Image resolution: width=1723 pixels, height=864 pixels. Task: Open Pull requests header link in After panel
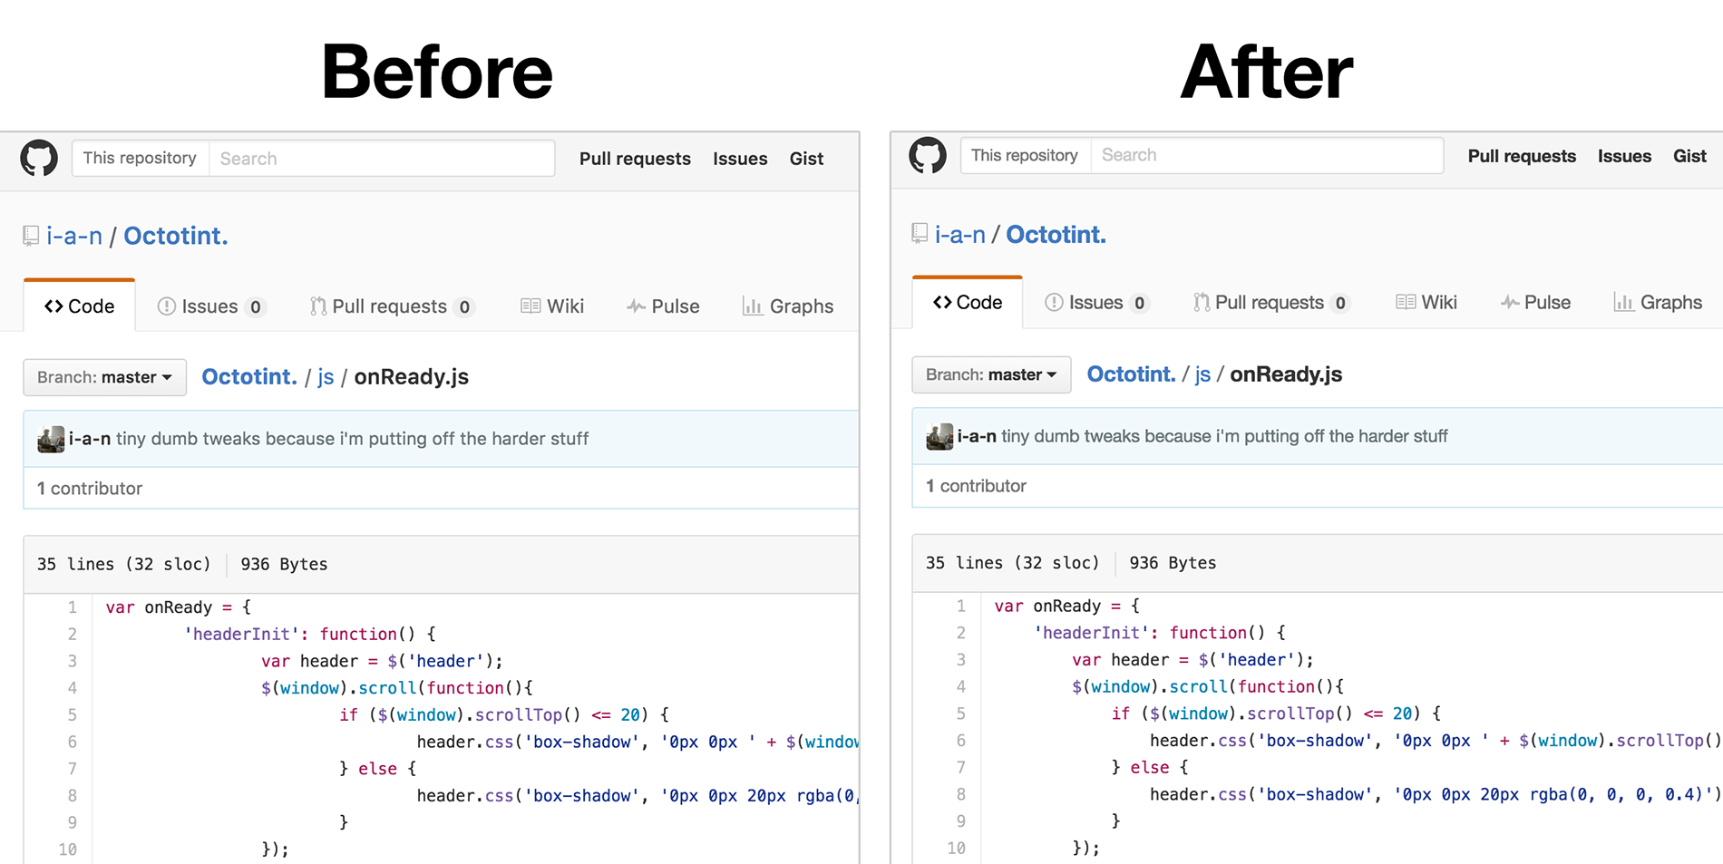[x=1522, y=156]
